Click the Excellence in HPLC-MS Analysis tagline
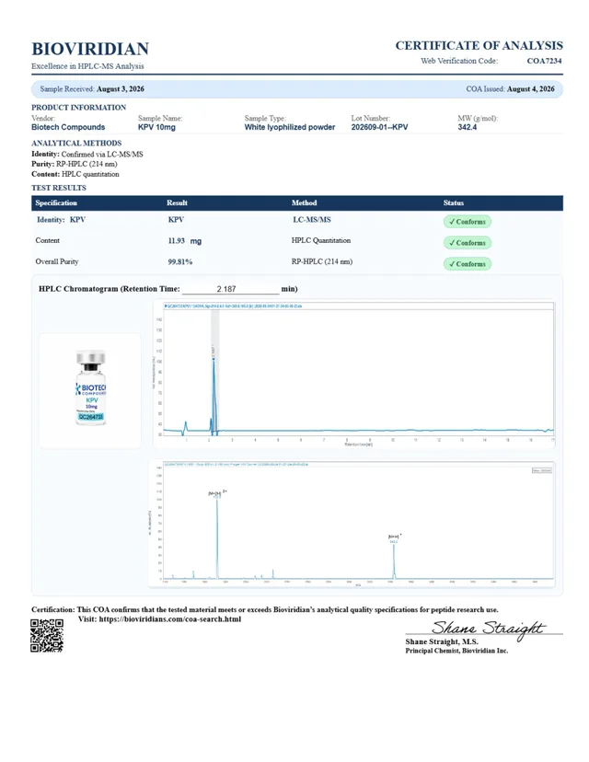 pos(87,66)
